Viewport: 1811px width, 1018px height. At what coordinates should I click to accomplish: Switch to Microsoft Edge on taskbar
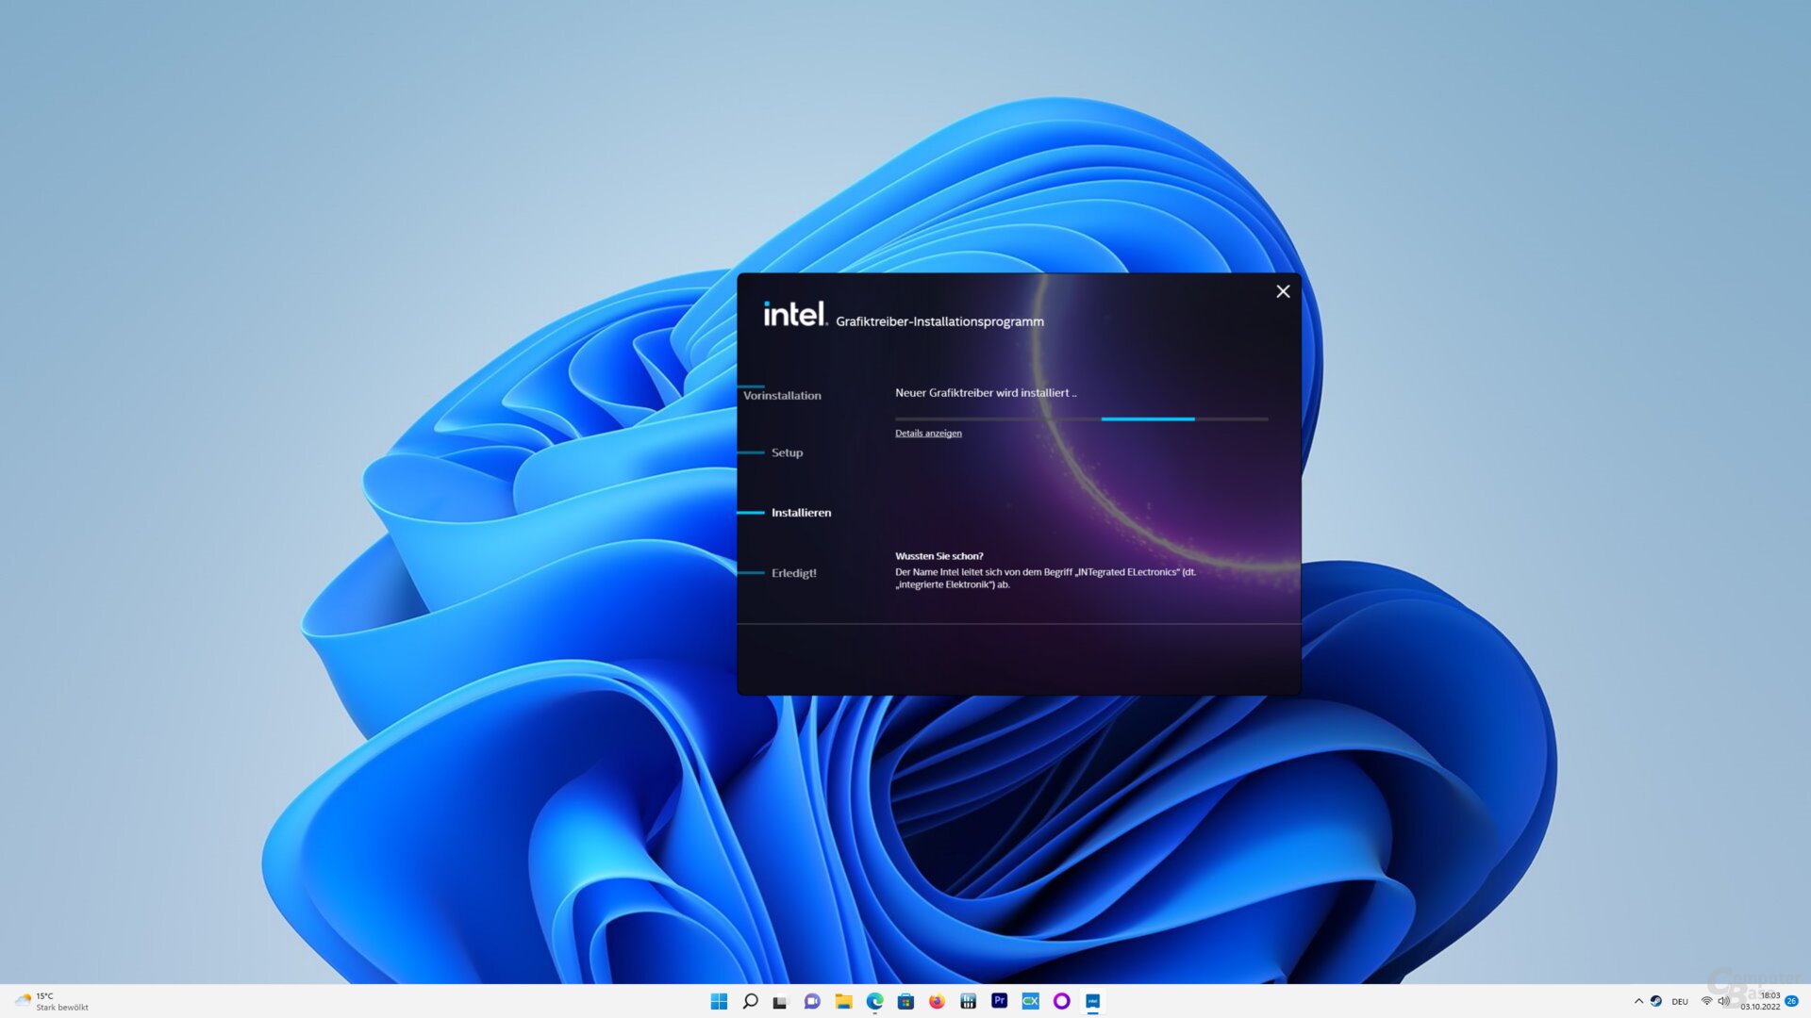[874, 1001]
